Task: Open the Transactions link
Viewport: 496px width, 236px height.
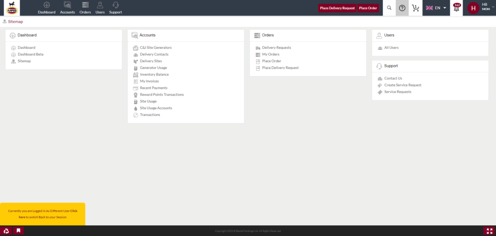Action: 150,115
